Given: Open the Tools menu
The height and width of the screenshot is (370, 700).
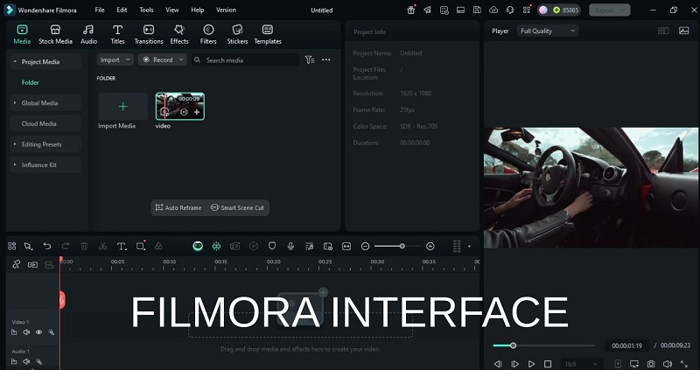Looking at the screenshot, I should [146, 10].
